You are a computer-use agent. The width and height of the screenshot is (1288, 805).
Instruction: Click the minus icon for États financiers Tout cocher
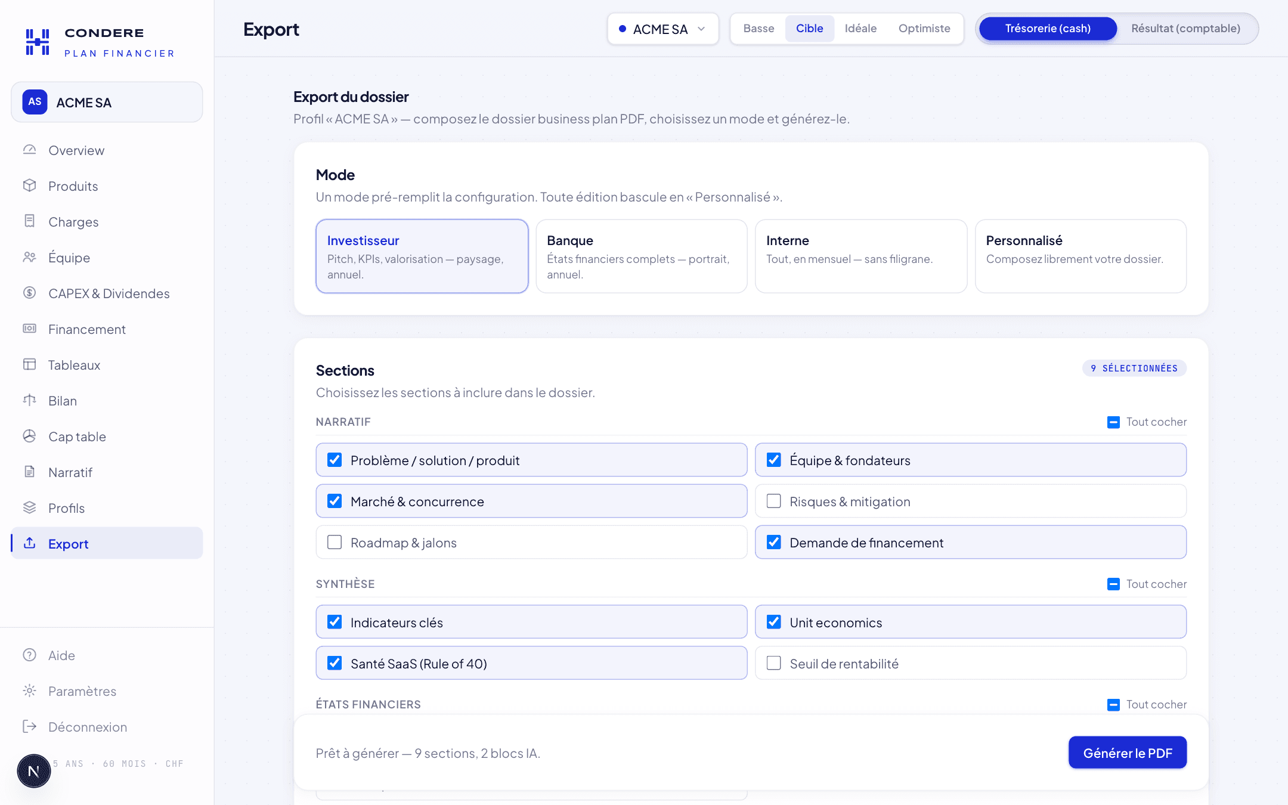coord(1113,705)
